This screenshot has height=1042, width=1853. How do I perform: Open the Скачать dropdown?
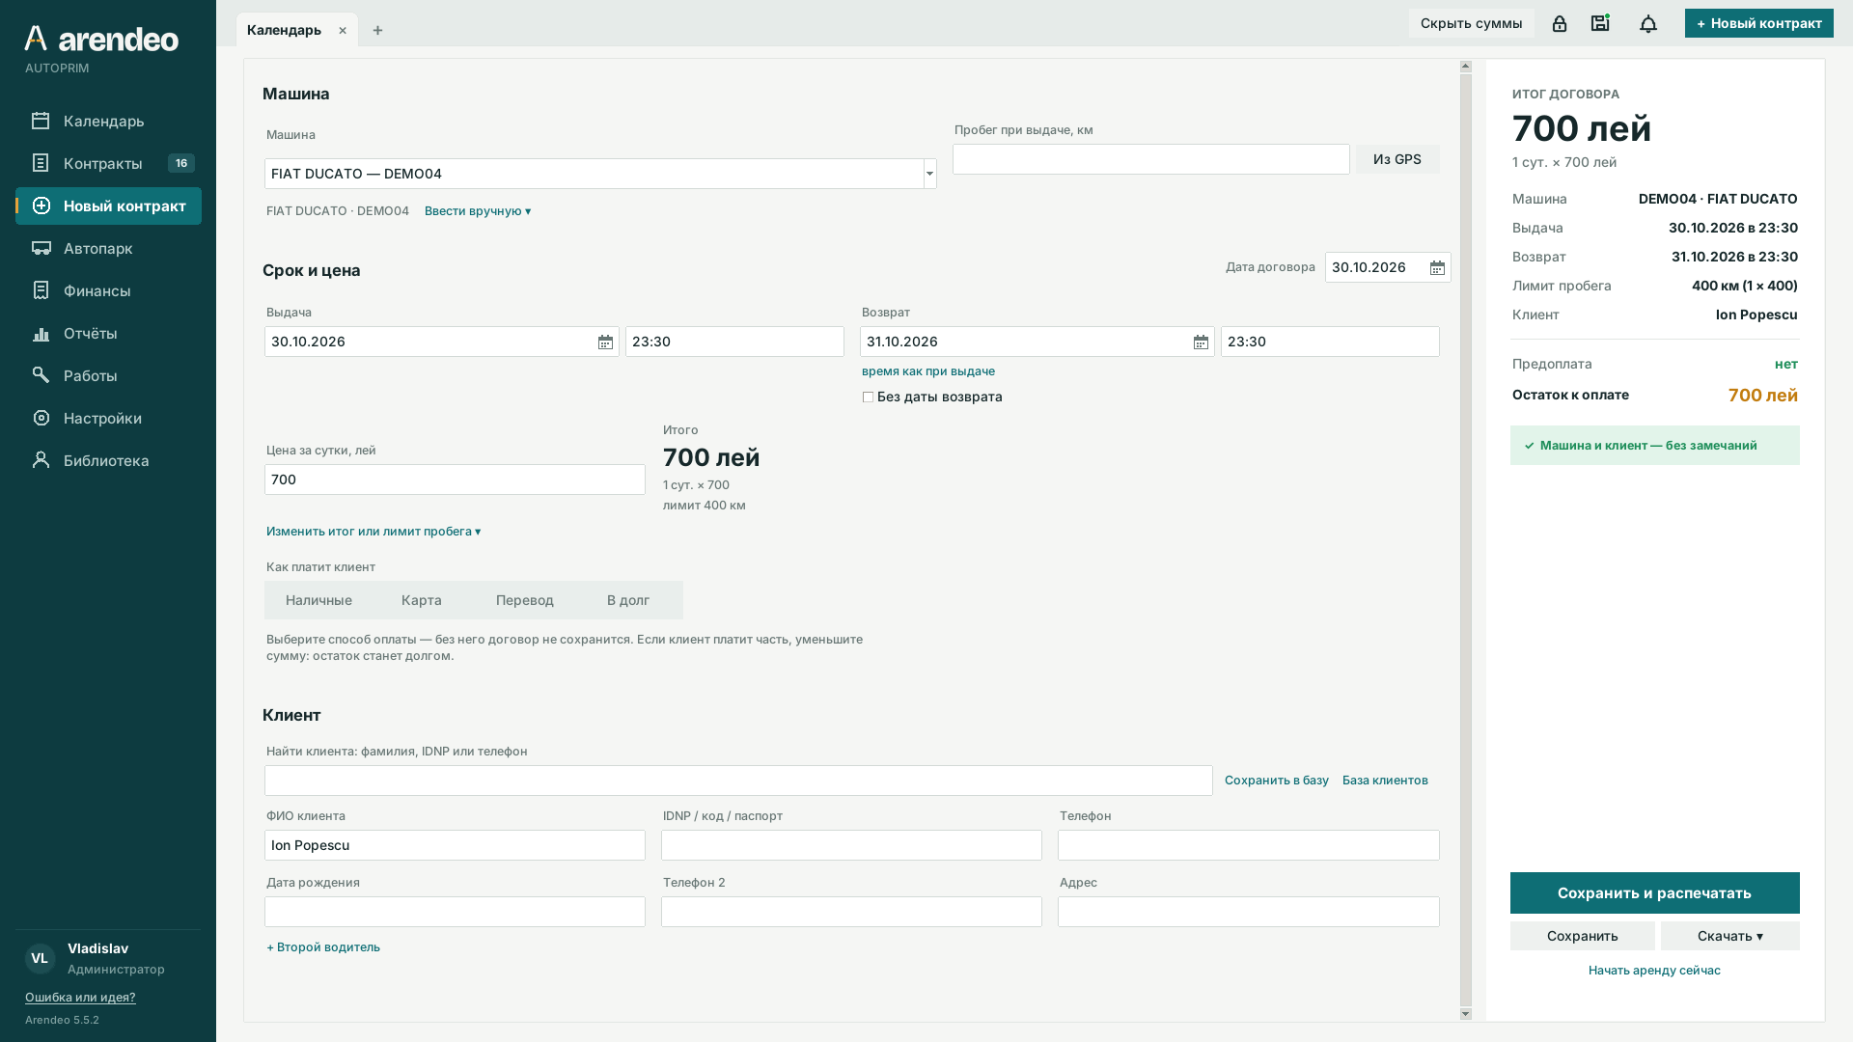(x=1729, y=936)
